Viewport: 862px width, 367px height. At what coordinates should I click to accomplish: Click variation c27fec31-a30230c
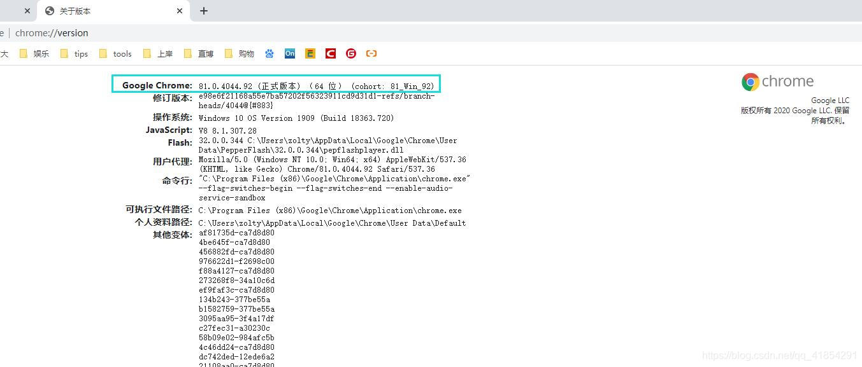pyautogui.click(x=234, y=328)
